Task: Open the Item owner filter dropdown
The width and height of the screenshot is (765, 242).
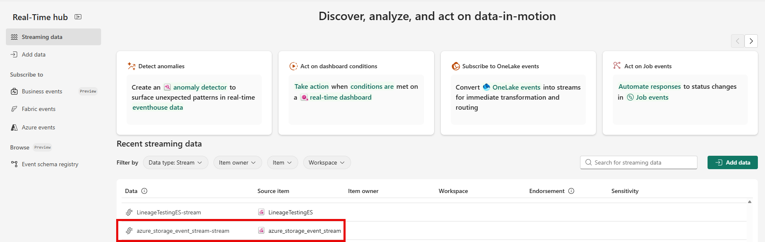Action: click(237, 162)
